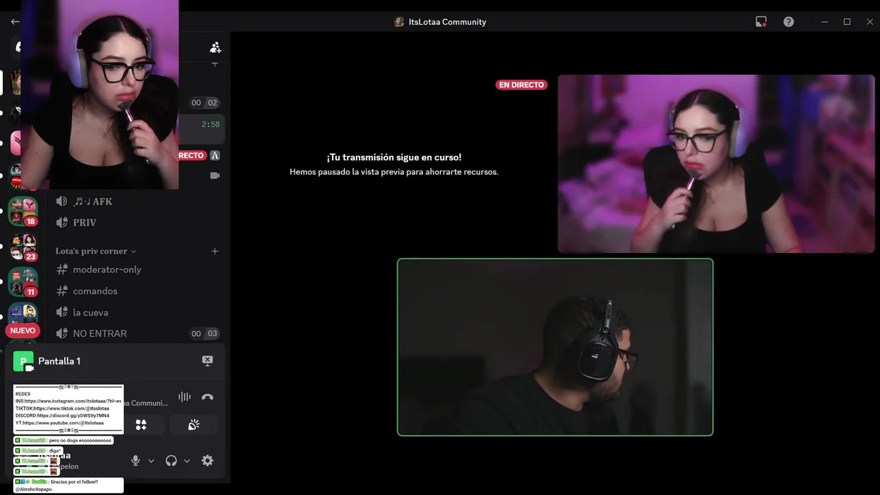This screenshot has width=880, height=495.
Task: Click the 00 03 limit on NO ENTRAR
Action: click(x=204, y=333)
